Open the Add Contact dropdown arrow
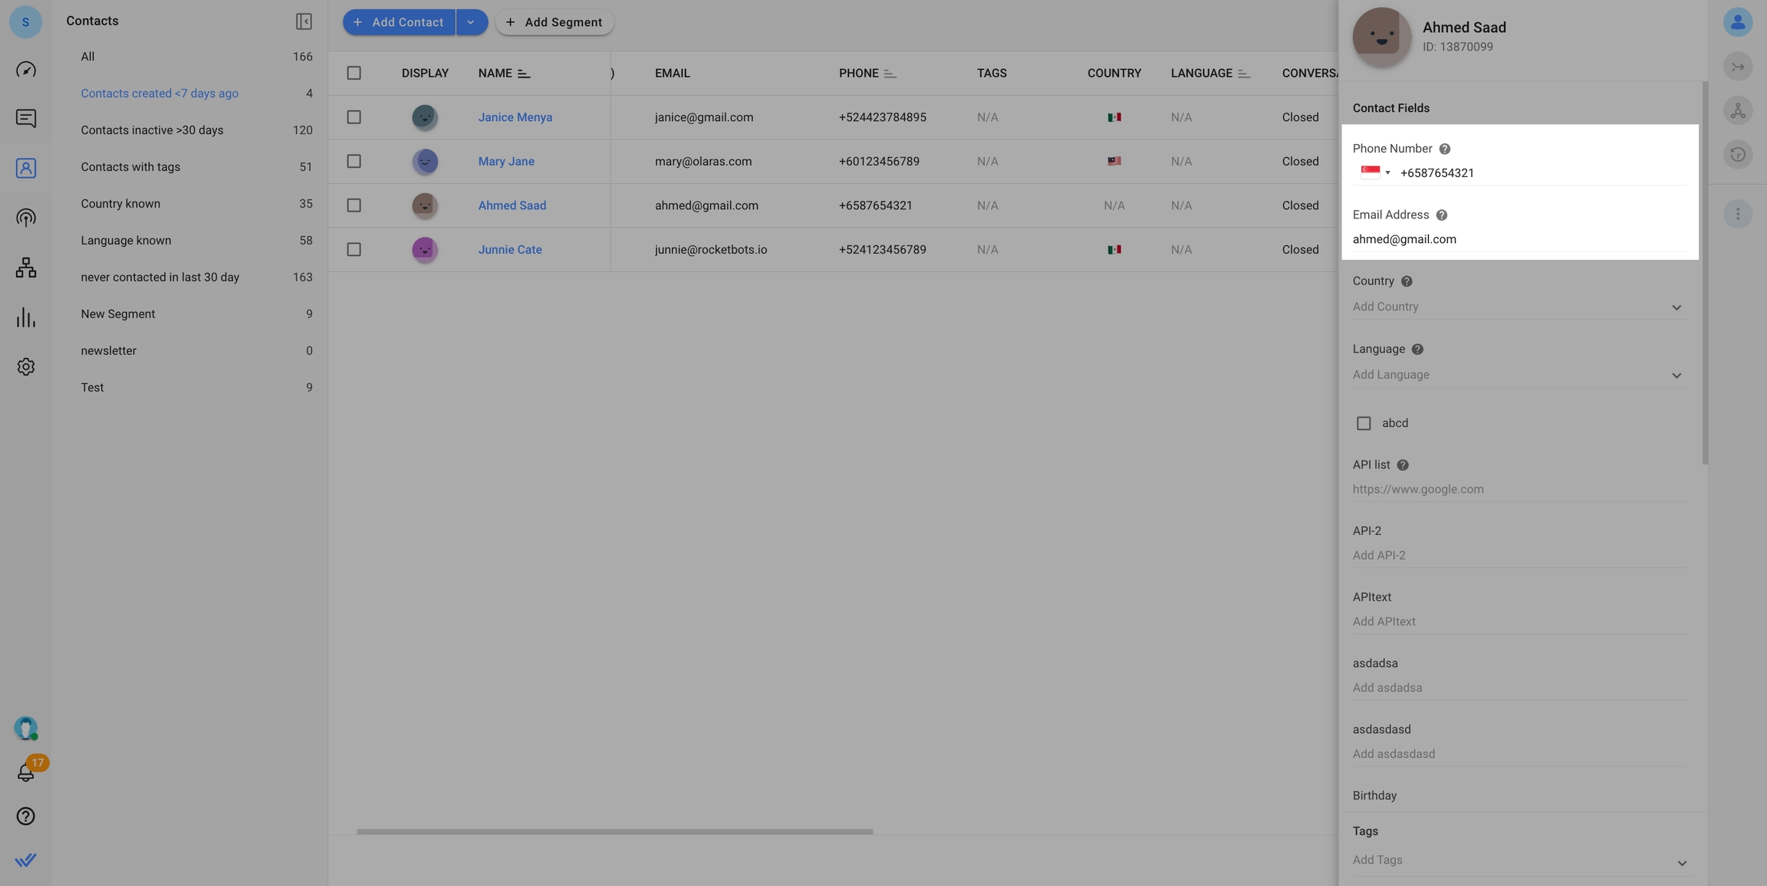Screen dimensions: 1767x886 pos(471,22)
